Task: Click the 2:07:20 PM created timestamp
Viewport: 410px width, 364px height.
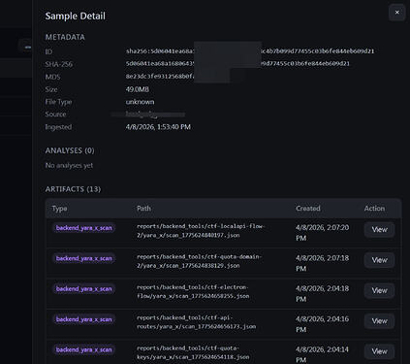Action: point(322,233)
